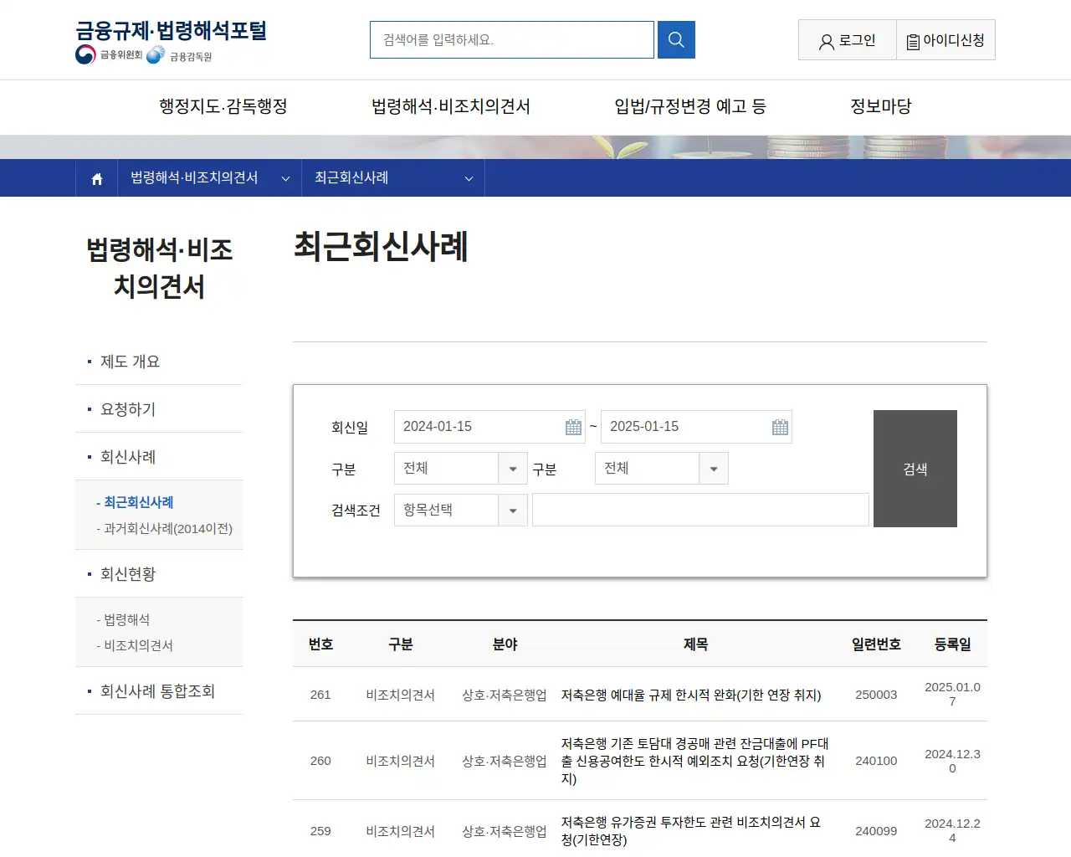Screen dimensions: 1071x857
Task: Click serial number 240099
Action: pyautogui.click(x=876, y=831)
